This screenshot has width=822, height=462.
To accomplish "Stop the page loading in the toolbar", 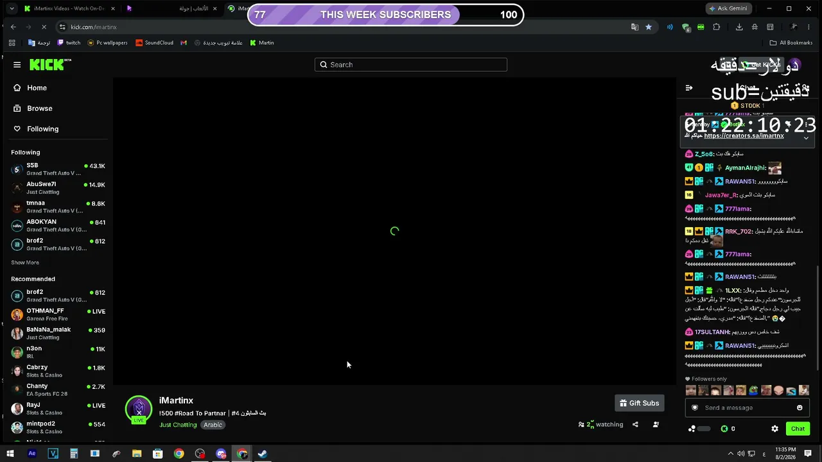I will (44, 27).
